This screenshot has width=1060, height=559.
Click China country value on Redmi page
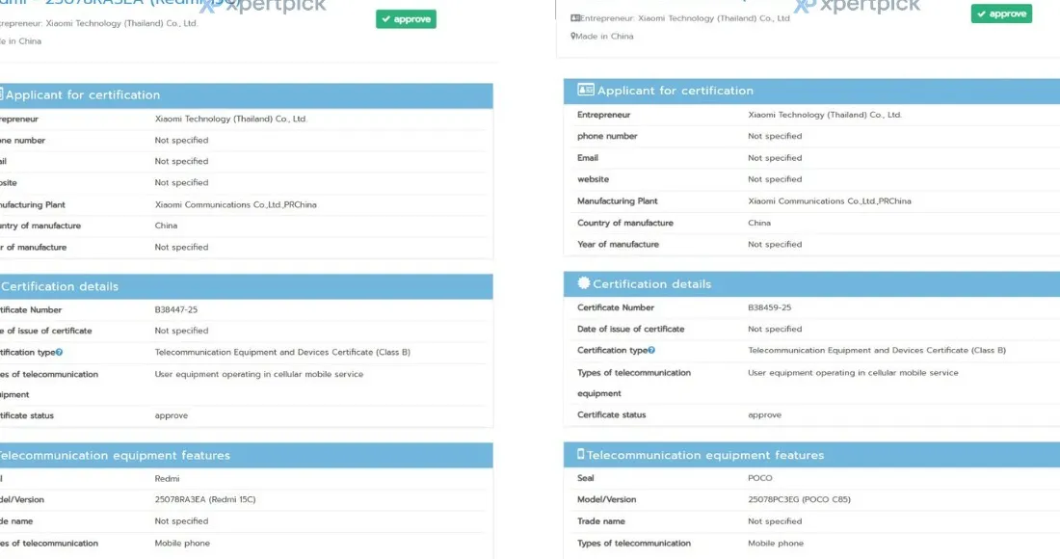pos(166,226)
